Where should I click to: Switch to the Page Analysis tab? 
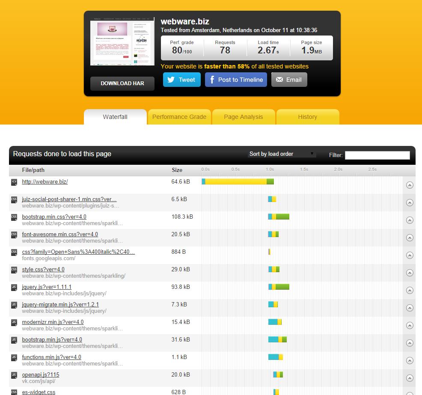243,117
